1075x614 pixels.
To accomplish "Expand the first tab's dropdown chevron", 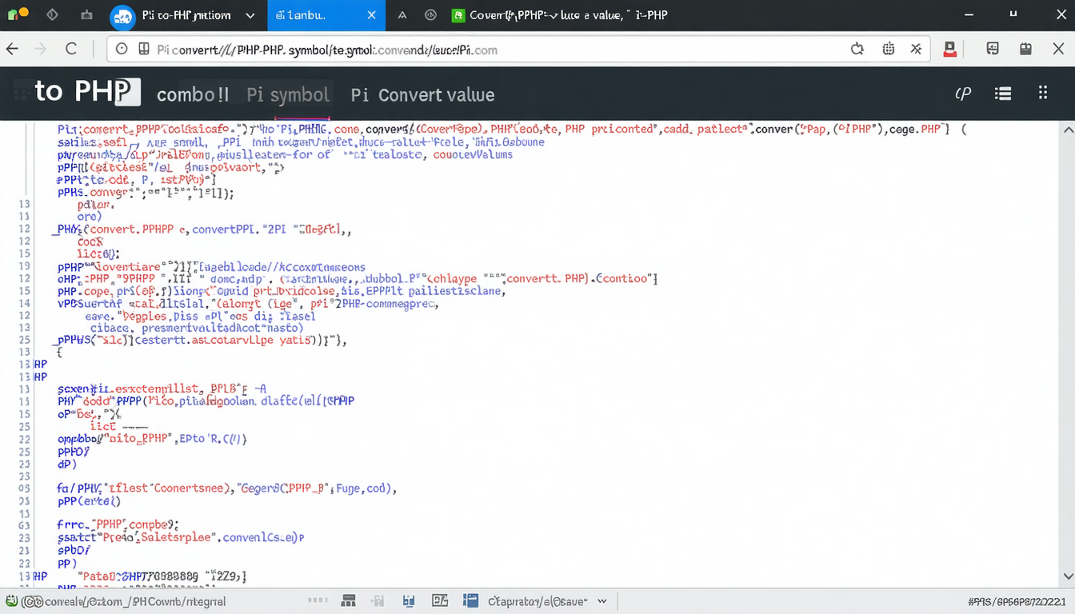I will coord(250,15).
